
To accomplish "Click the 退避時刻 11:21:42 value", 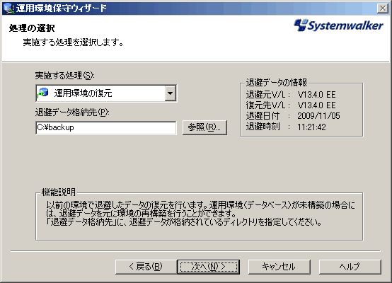I will pyautogui.click(x=311, y=127).
